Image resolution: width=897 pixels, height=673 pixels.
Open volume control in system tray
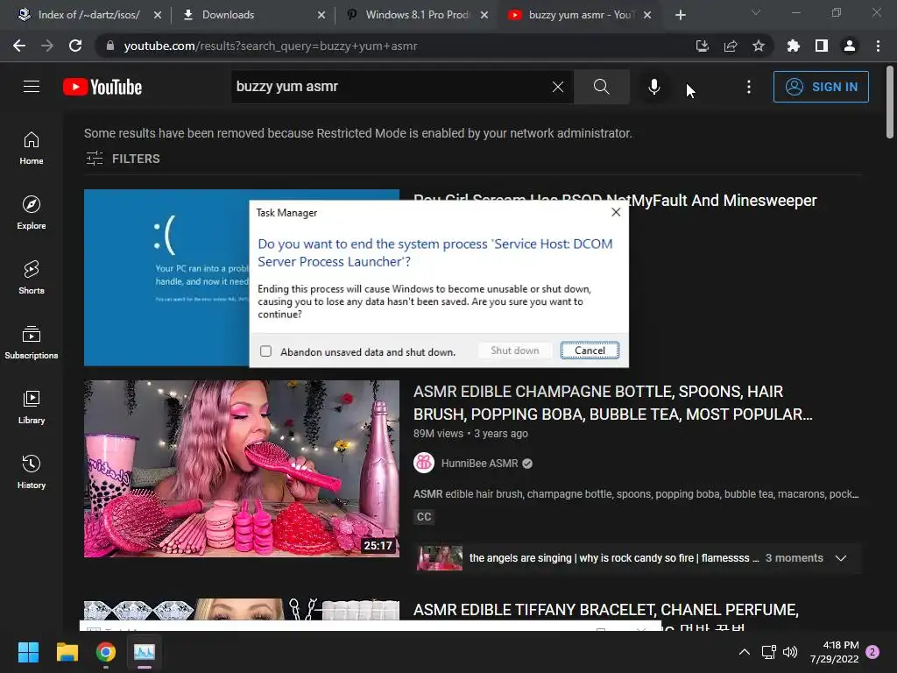pyautogui.click(x=790, y=652)
